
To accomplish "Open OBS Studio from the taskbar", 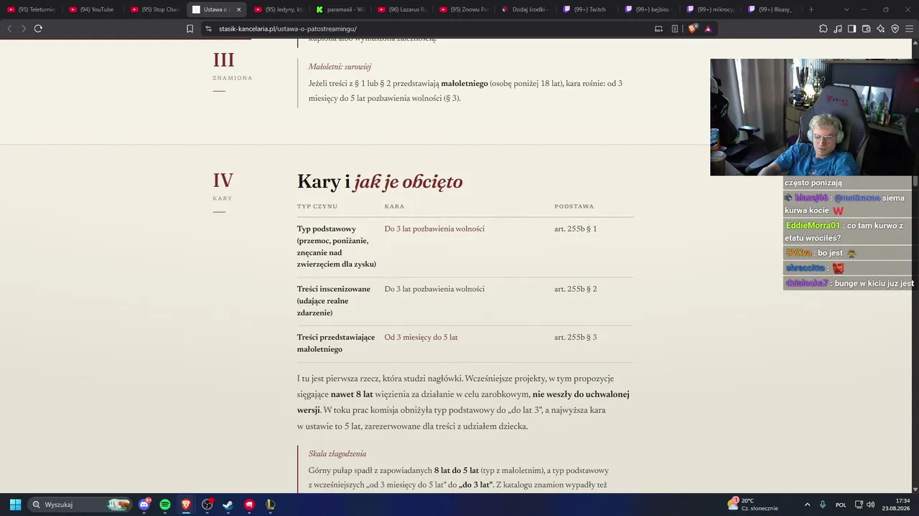I will (x=207, y=505).
